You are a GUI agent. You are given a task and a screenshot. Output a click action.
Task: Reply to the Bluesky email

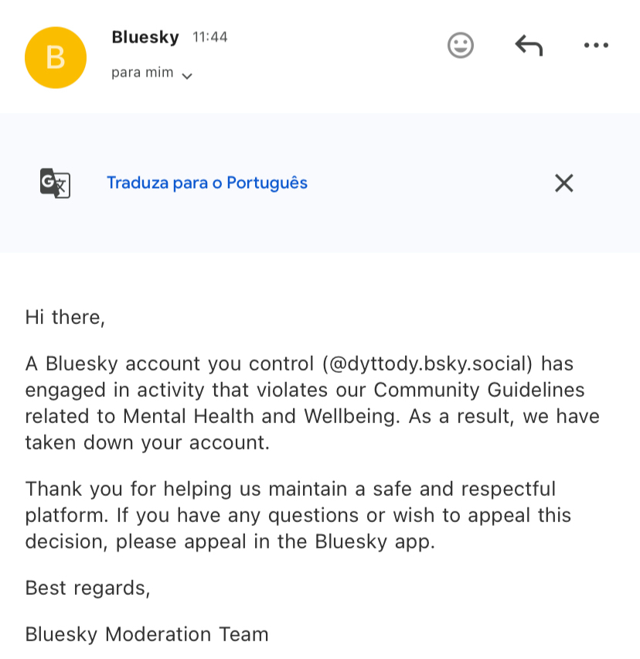coord(529,46)
